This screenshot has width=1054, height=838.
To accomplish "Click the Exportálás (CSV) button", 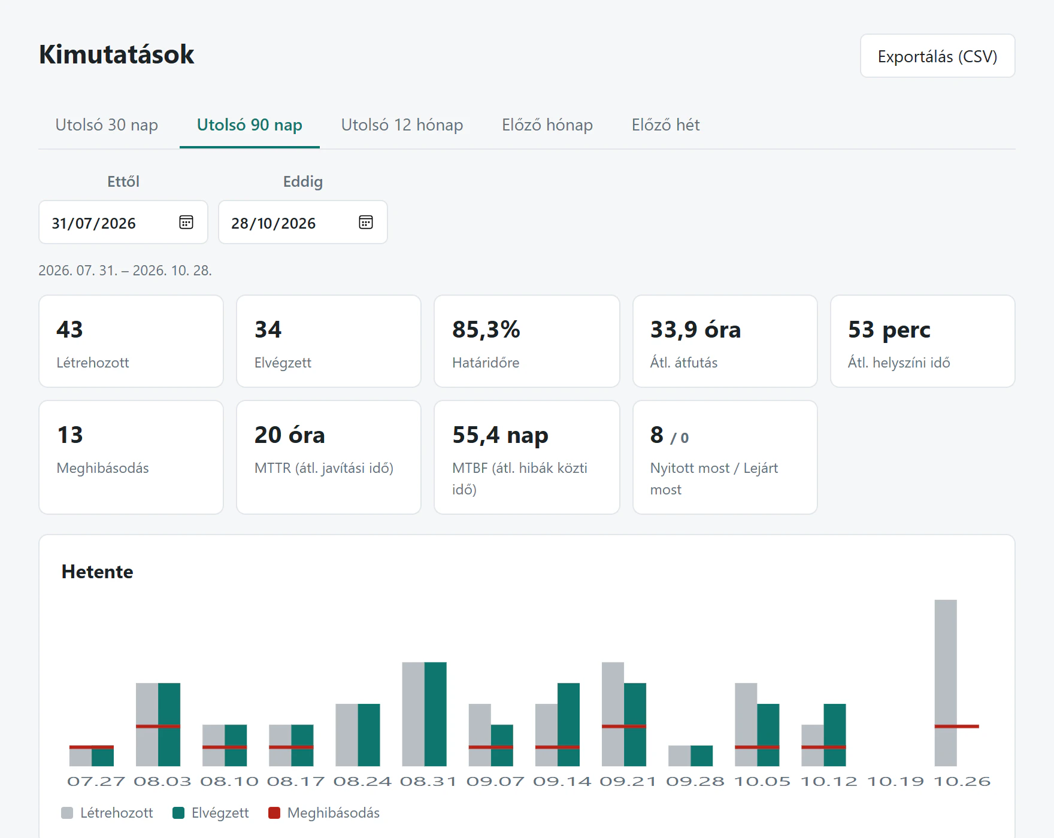I will [x=938, y=56].
